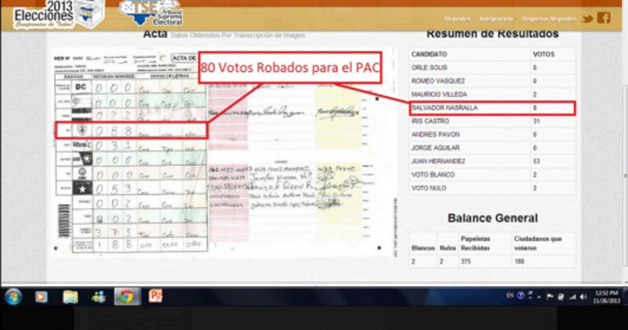The image size is (628, 330).
Task: Switch to the Google Chrome taskbar window
Action: coord(126,296)
